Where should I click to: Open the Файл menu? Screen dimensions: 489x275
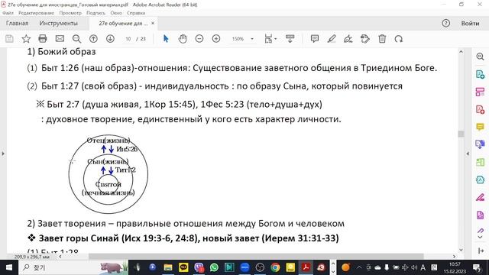(x=8, y=13)
